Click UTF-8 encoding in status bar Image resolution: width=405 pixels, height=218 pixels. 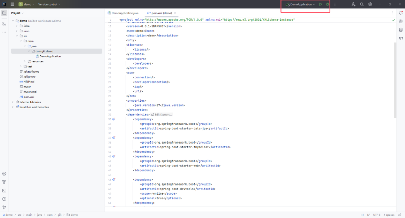point(377,215)
